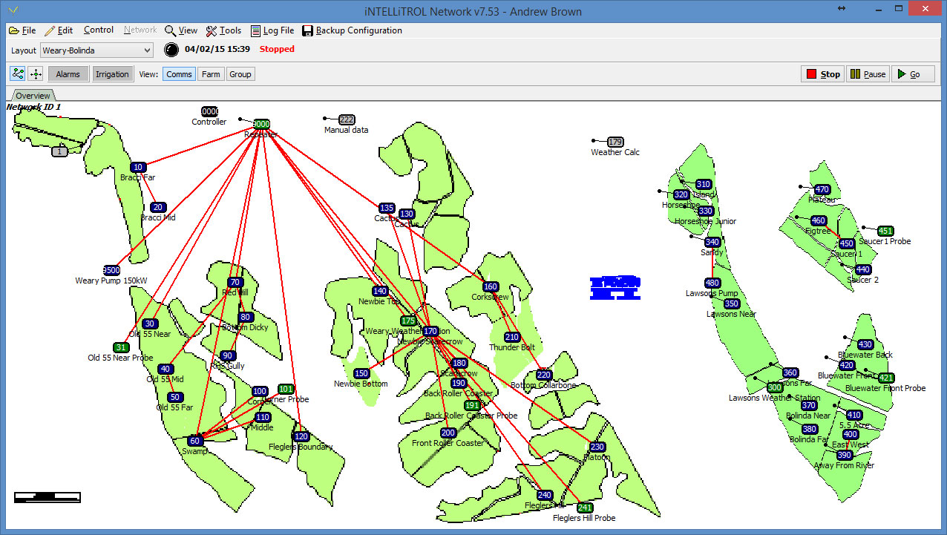Select node 241 Fleglers Hill Probe

pyautogui.click(x=585, y=508)
